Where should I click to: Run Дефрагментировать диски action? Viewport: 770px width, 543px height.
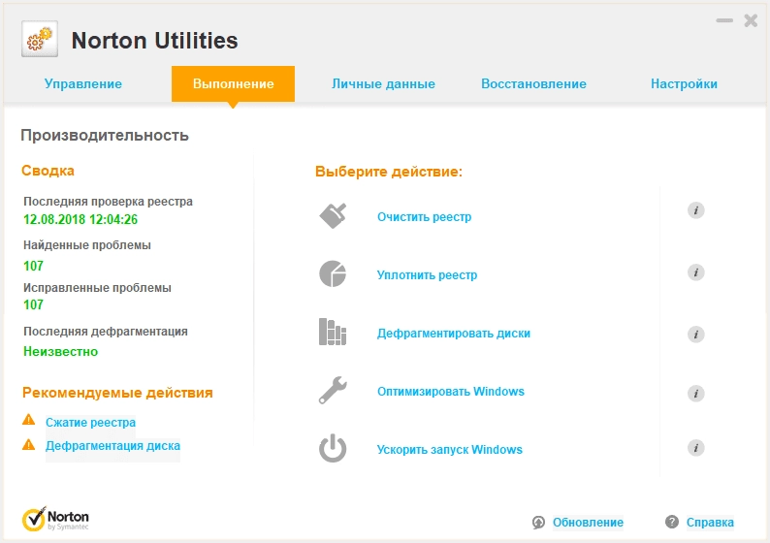[454, 334]
